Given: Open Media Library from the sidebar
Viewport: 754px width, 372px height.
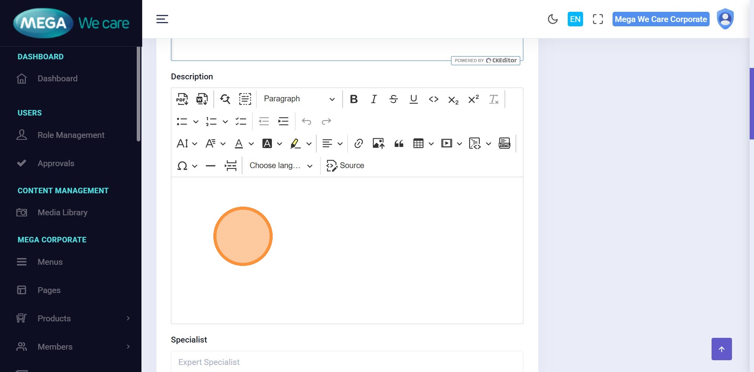Looking at the screenshot, I should point(62,213).
